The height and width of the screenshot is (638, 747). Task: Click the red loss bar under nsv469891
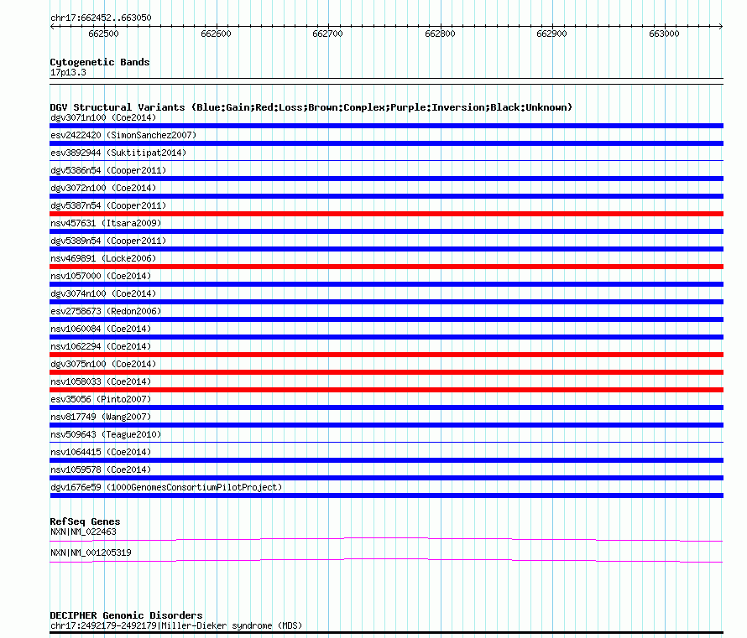click(386, 267)
